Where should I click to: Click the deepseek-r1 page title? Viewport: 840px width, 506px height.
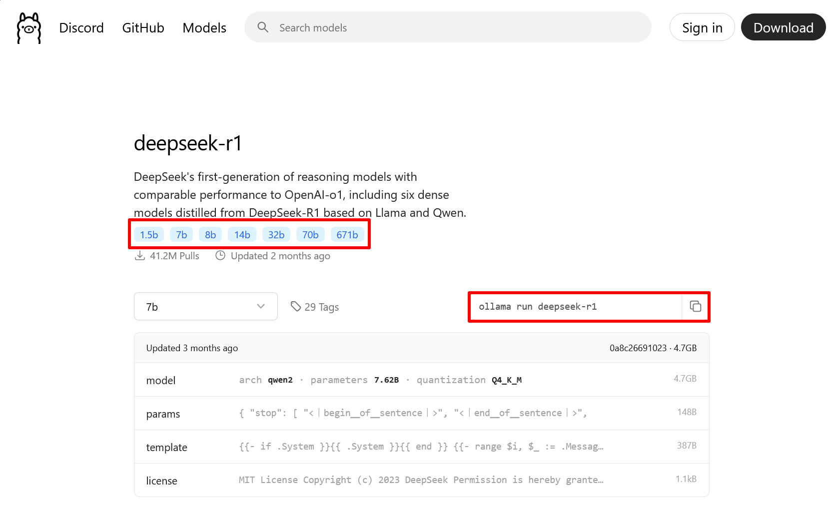[x=188, y=143]
